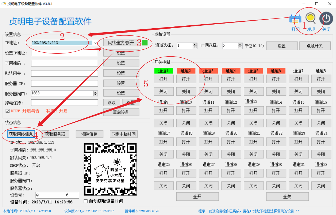
Task: Click 打开 under 通道9
Action: coord(164,110)
